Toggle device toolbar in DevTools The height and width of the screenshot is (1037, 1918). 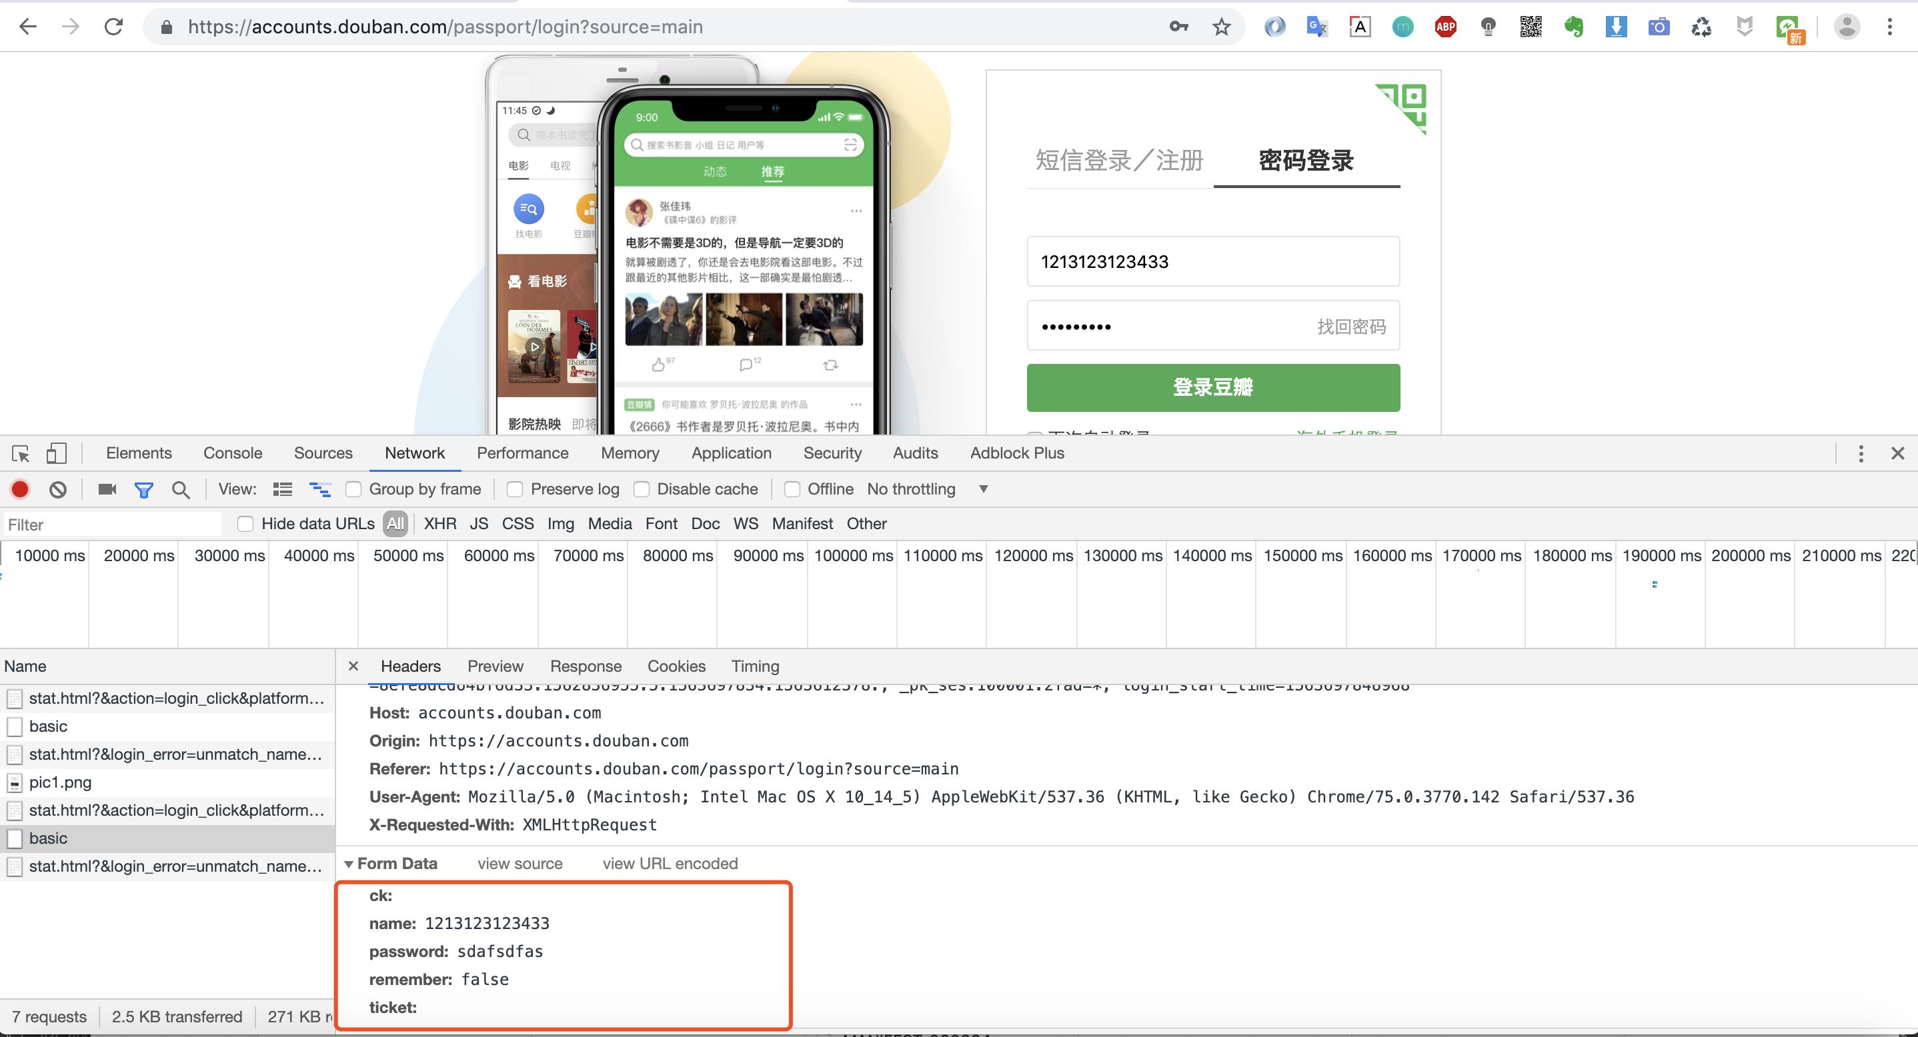pyautogui.click(x=57, y=453)
